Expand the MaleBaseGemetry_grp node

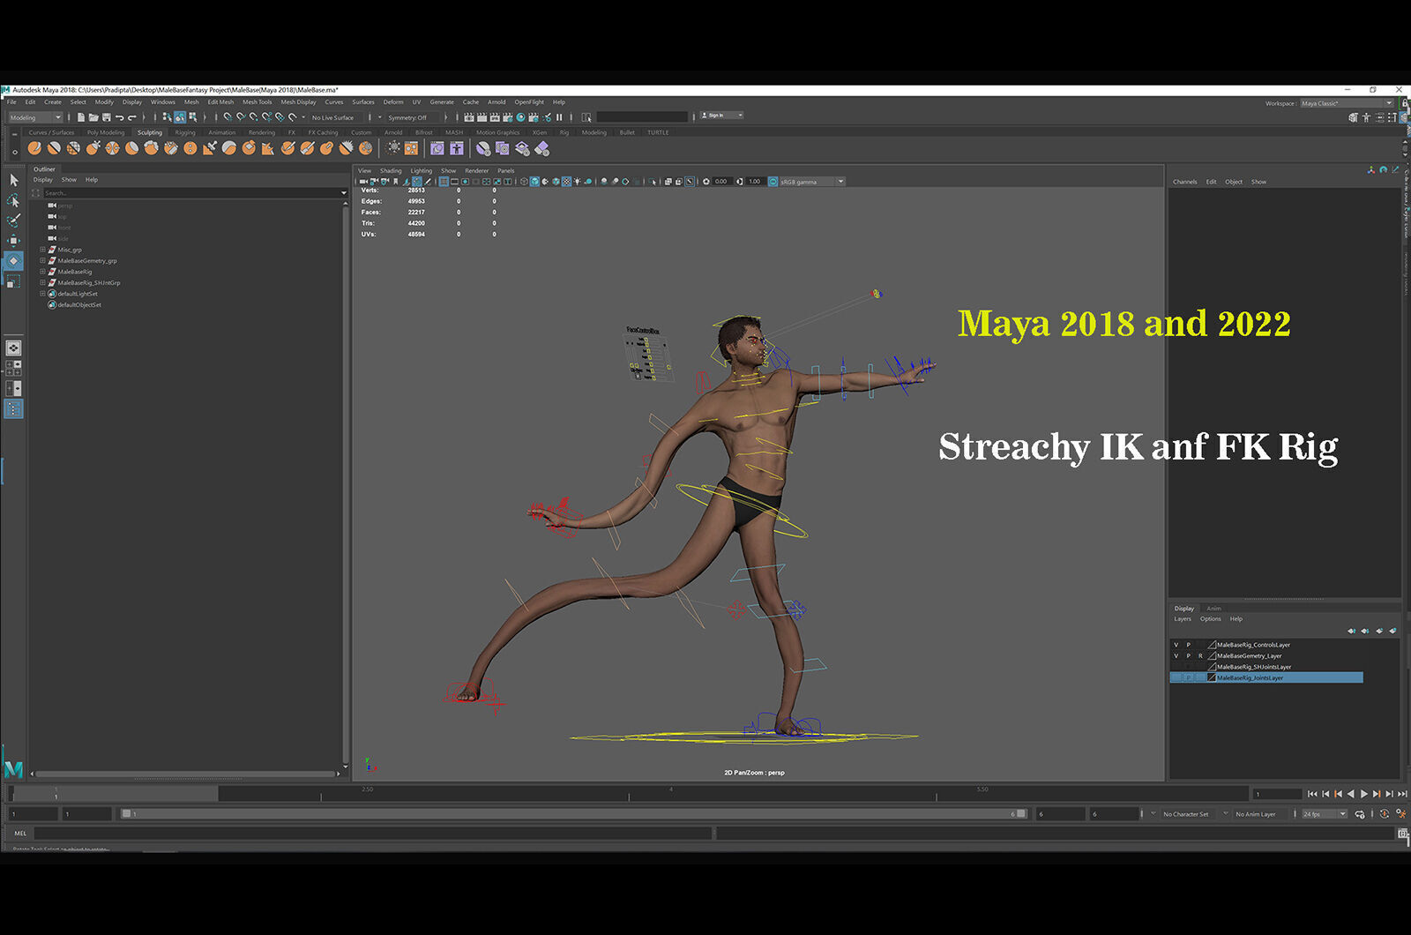[42, 261]
